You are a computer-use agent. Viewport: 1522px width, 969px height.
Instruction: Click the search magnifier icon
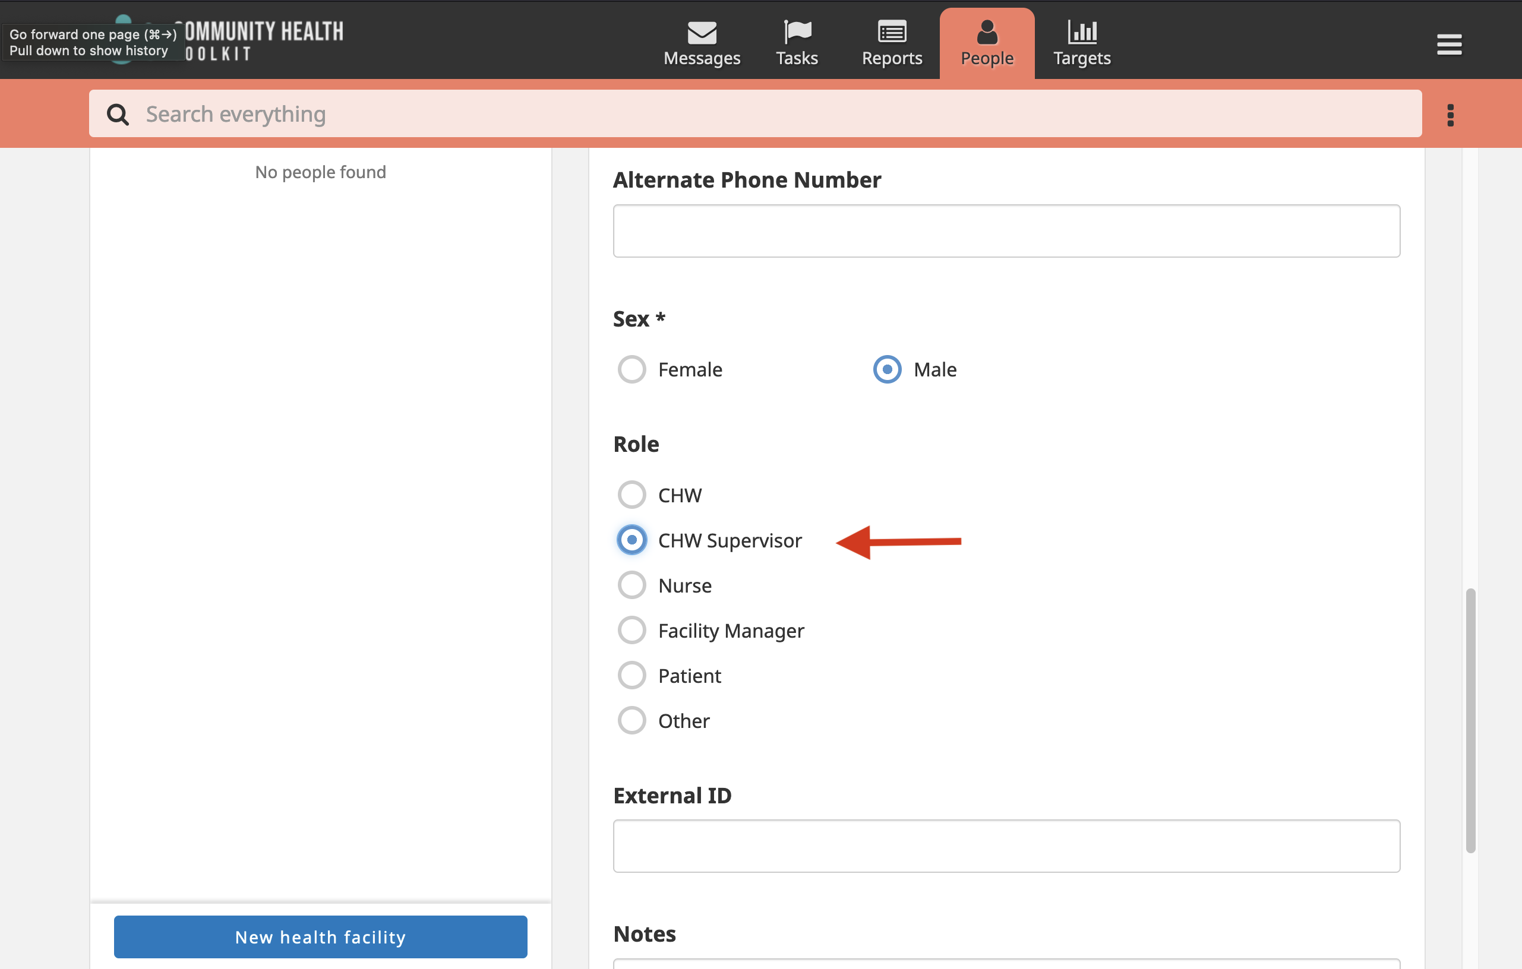pyautogui.click(x=118, y=115)
